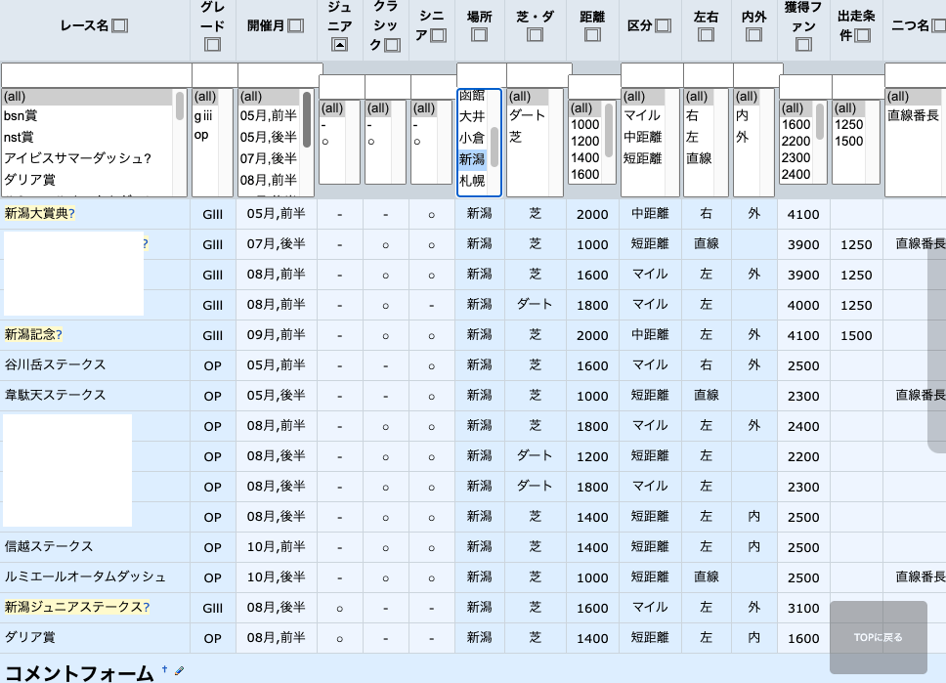Select 札幌 in 場所 filter list
The image size is (946, 683).
point(472,181)
